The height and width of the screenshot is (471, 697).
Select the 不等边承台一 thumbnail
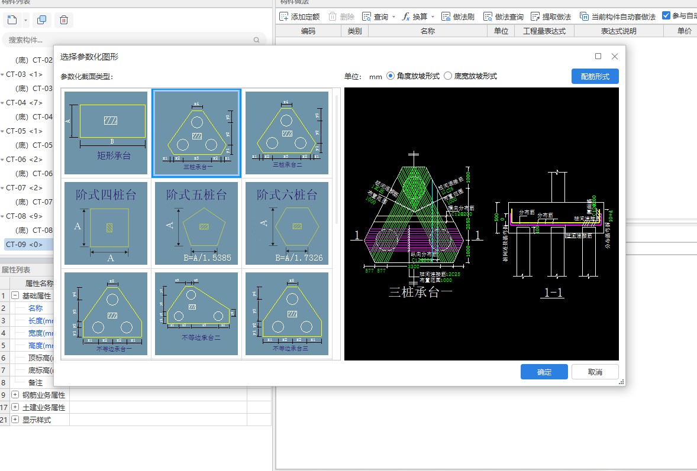(106, 314)
